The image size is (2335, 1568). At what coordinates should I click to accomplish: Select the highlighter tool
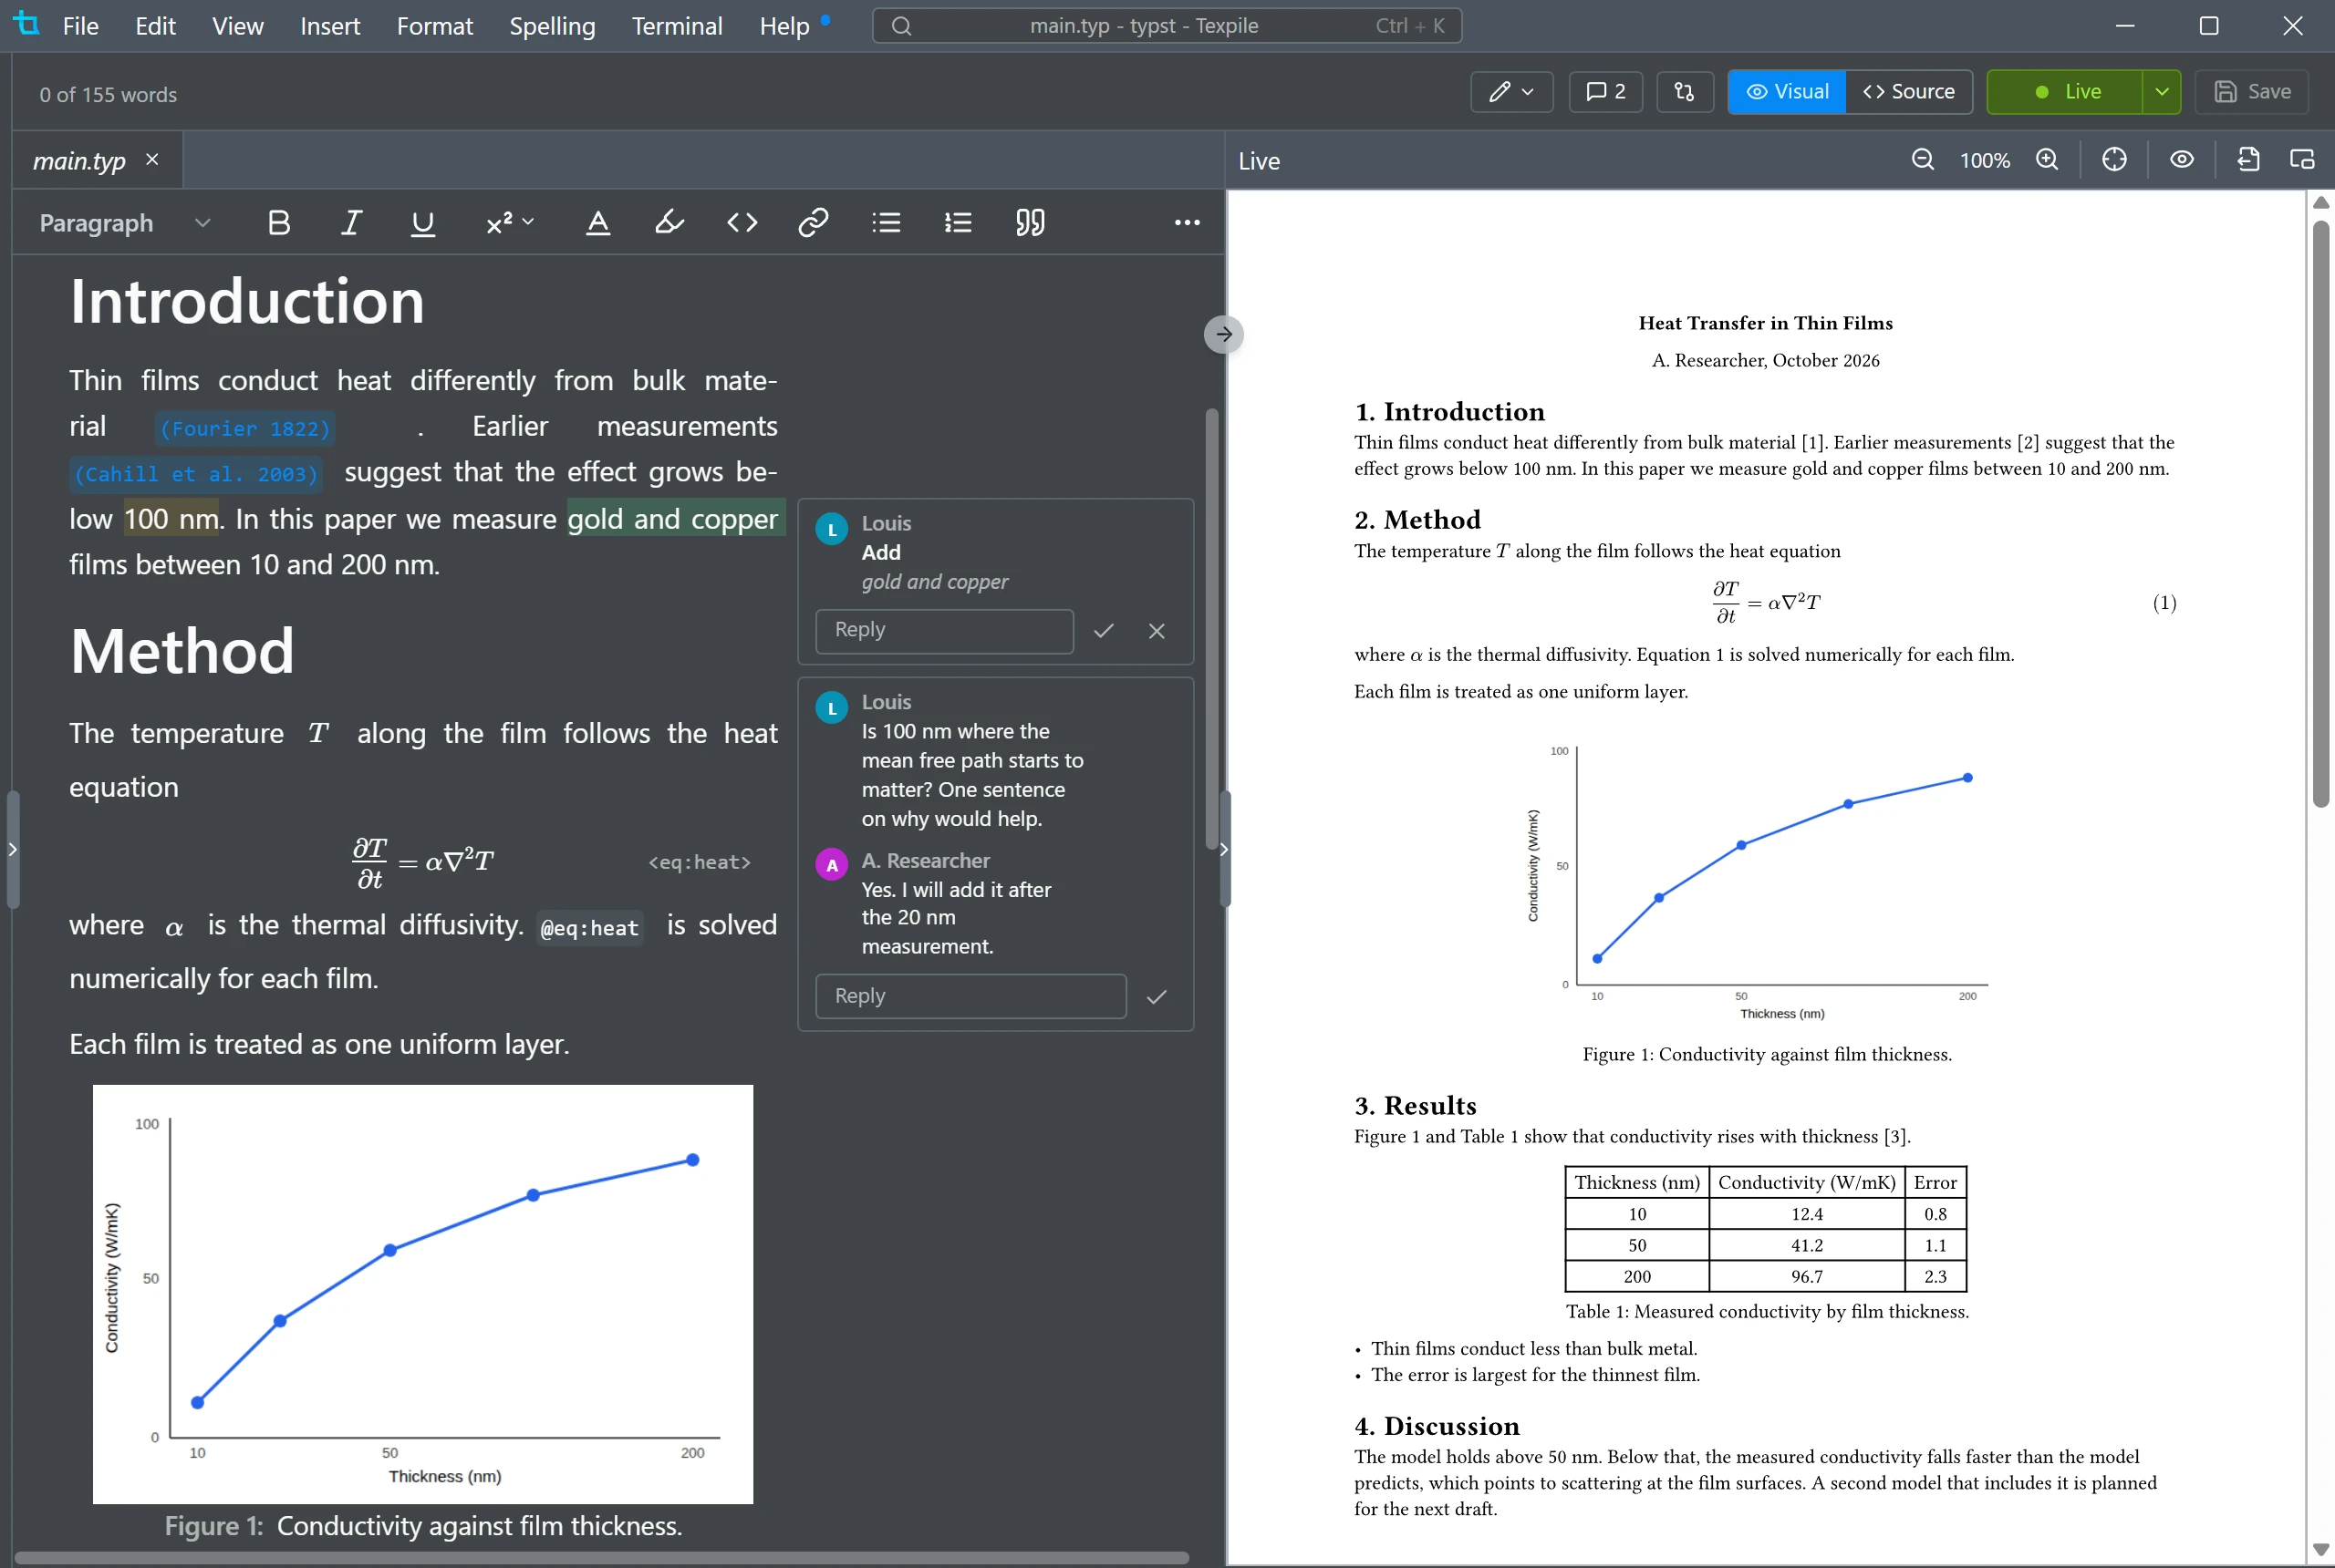(x=669, y=222)
